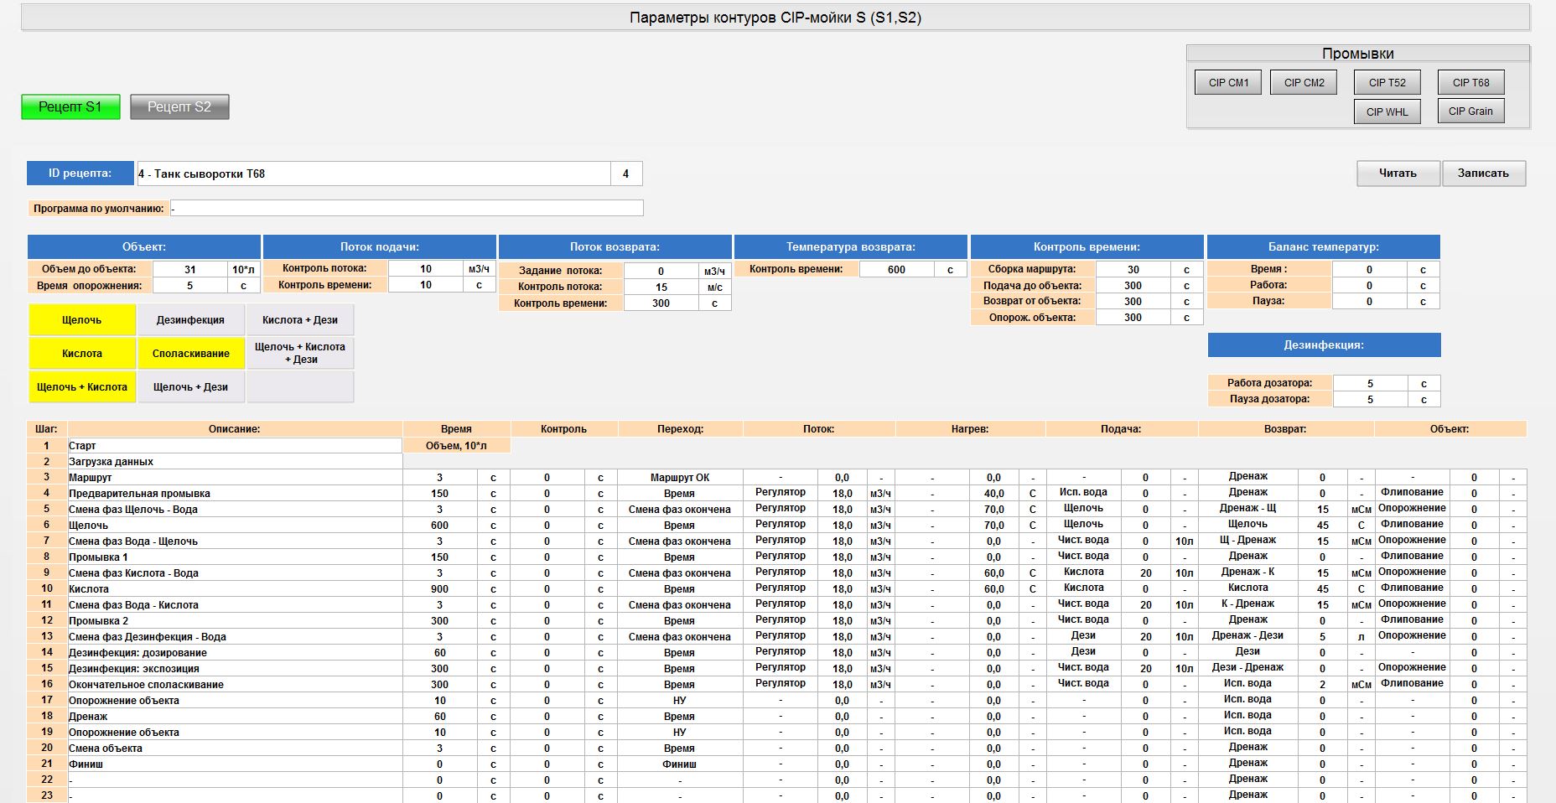Toggle the Щелочь + Кислота program

tap(82, 387)
